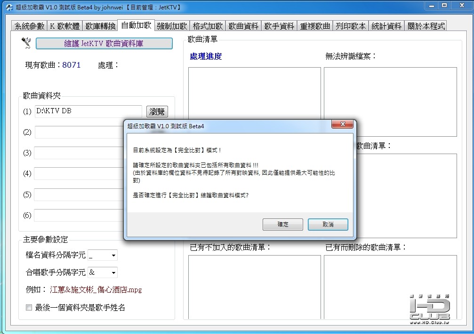Click folder path field (5)
Viewport: 474px width, 334px height.
tap(79, 194)
